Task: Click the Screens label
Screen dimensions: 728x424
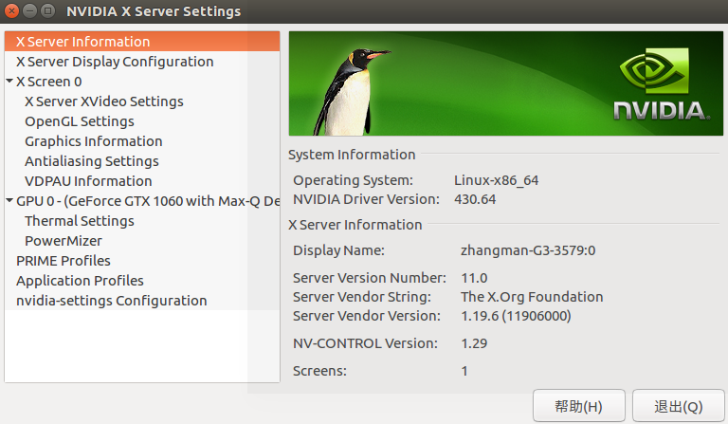Action: coord(319,371)
